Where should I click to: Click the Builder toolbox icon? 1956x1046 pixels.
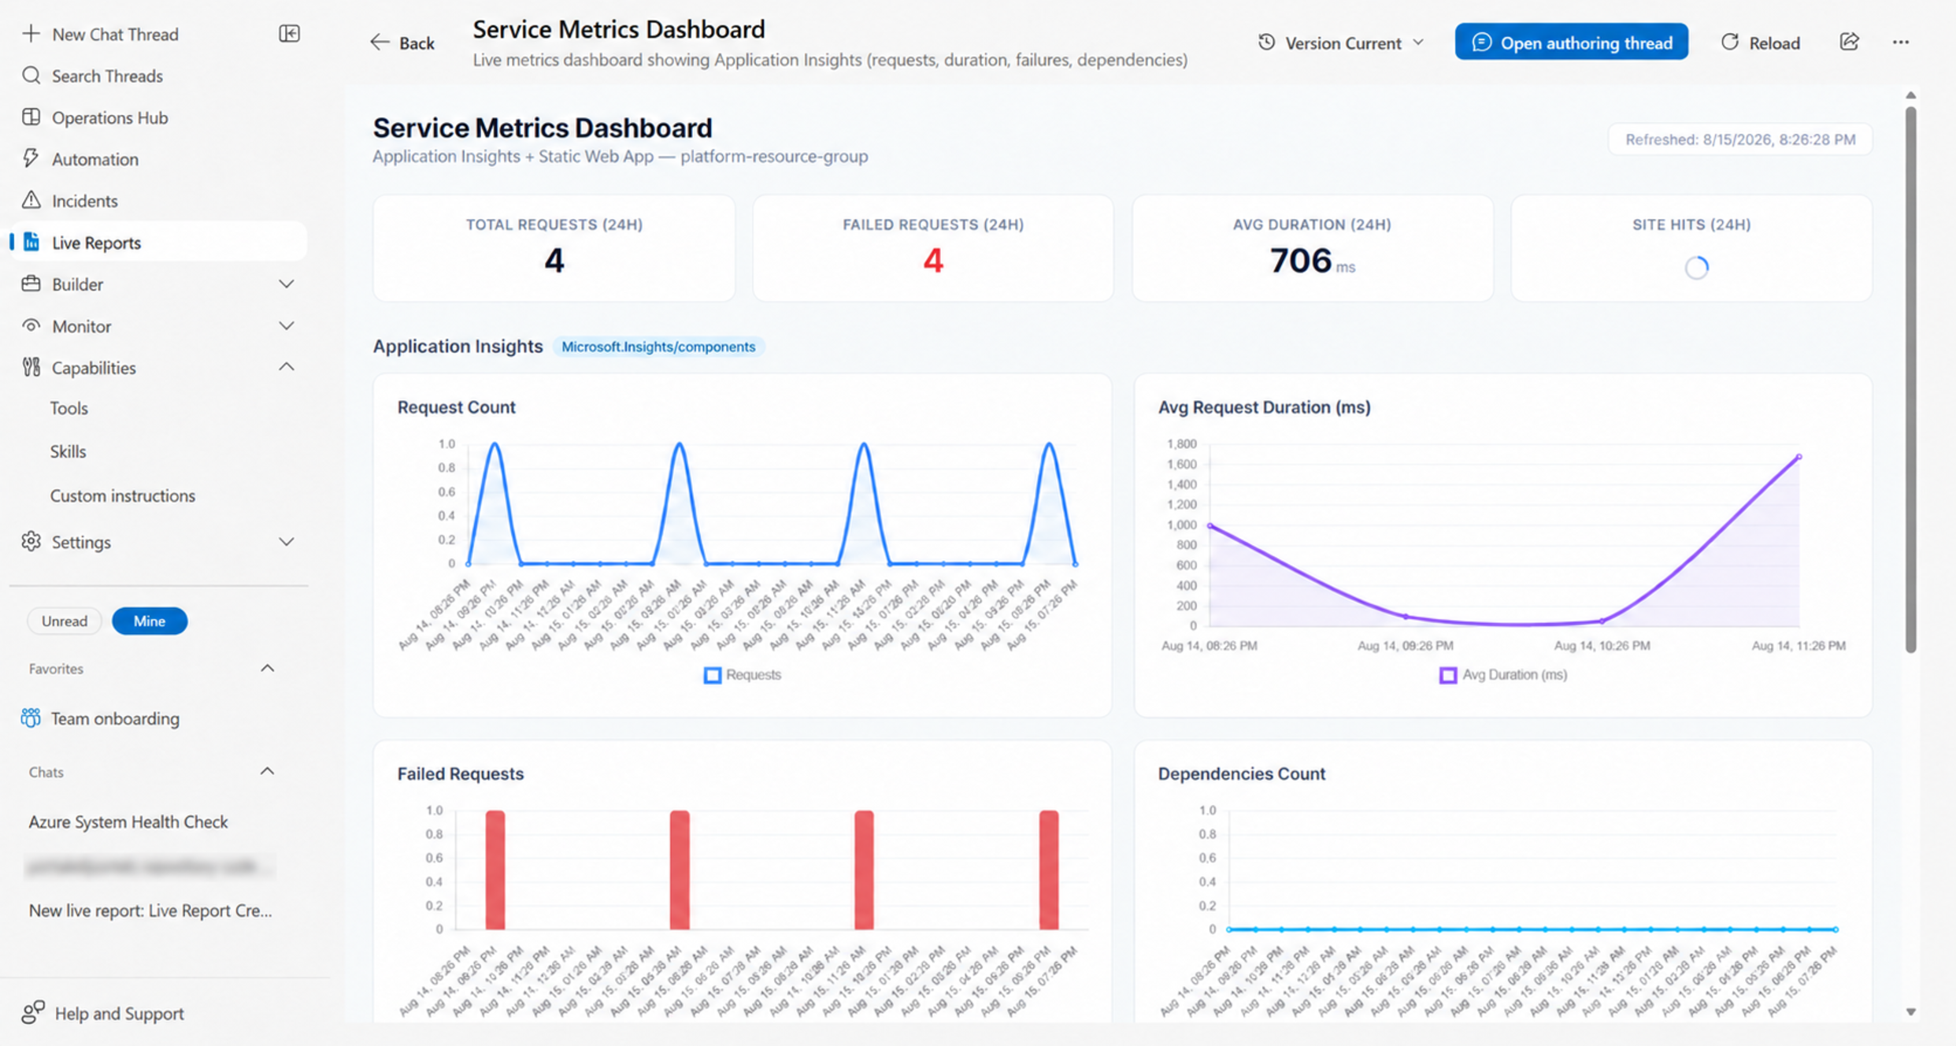[31, 284]
